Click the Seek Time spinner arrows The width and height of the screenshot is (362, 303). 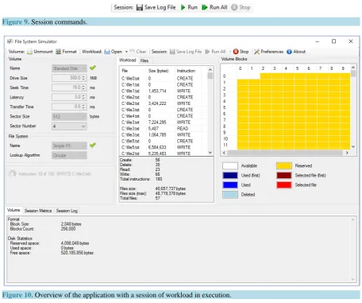point(83,87)
